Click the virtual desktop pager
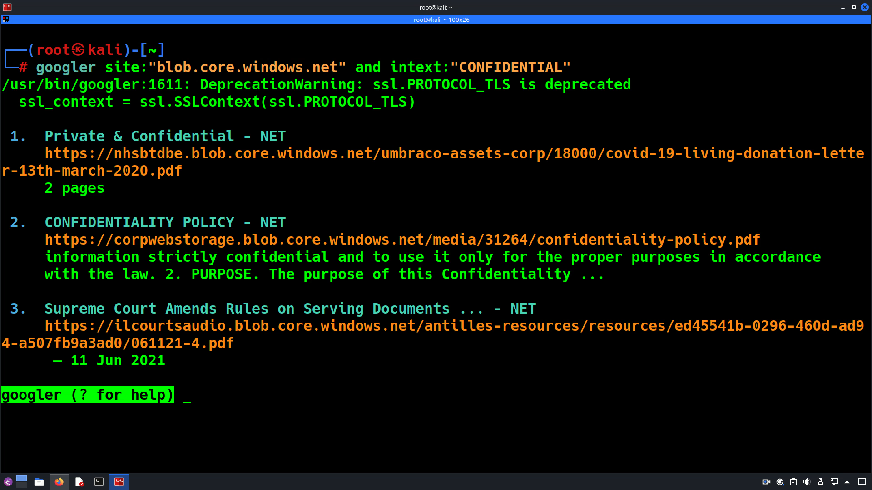Image resolution: width=872 pixels, height=490 pixels. 21,482
